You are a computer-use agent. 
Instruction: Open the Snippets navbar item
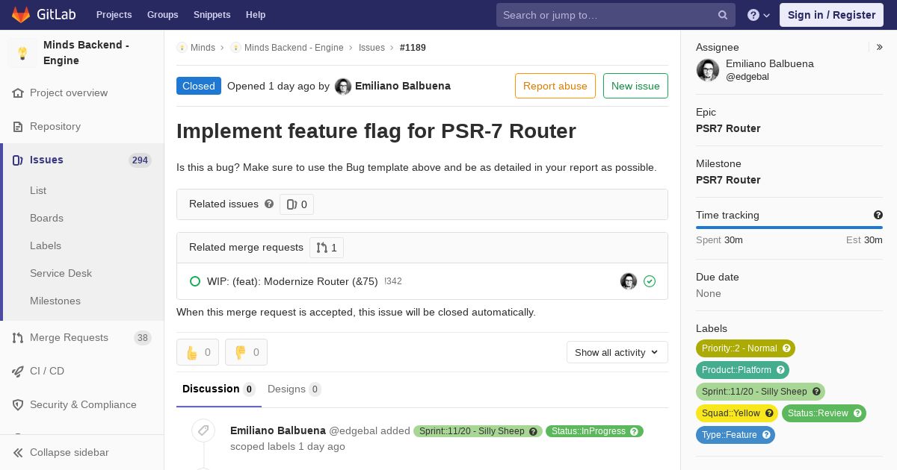click(x=212, y=15)
